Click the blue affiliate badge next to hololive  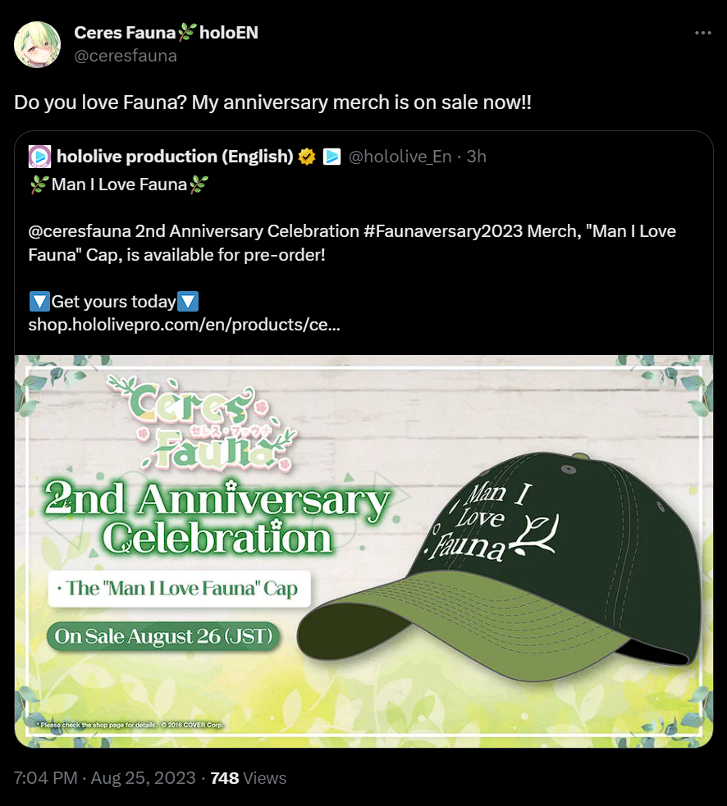click(x=331, y=157)
